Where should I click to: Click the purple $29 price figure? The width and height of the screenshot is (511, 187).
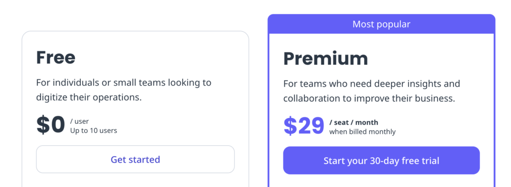[x=304, y=126]
